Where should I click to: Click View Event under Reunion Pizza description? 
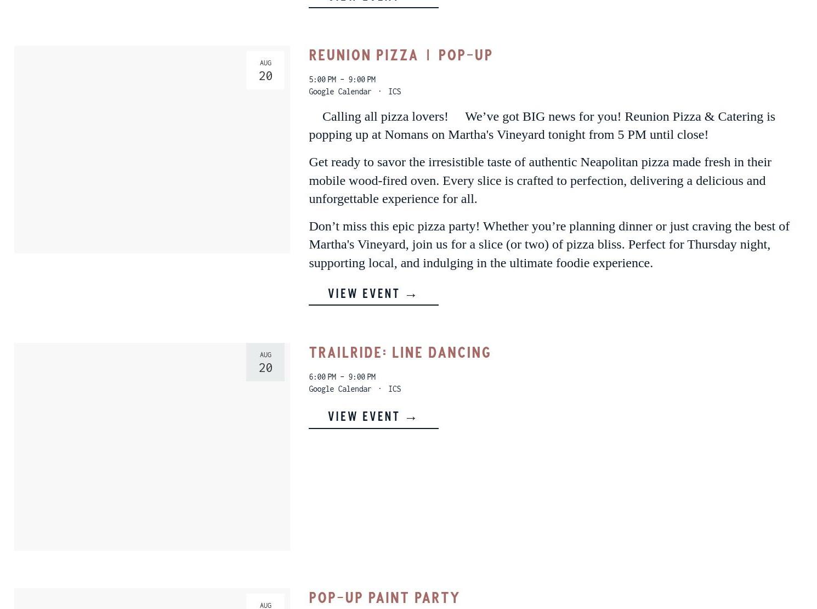pos(373,294)
